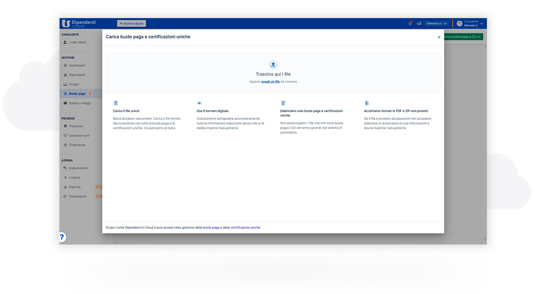Select Buste paga in the sidebar
The height and width of the screenshot is (294, 535).
[77, 93]
